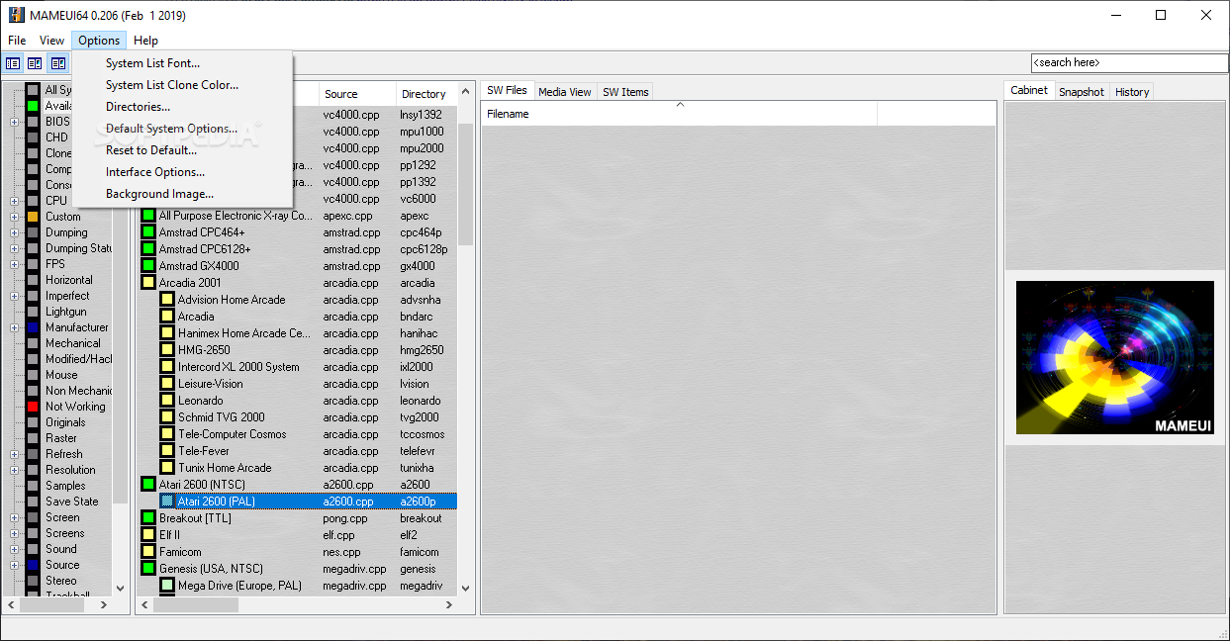Expand the Source folder node
1230x641 pixels.
tap(14, 565)
